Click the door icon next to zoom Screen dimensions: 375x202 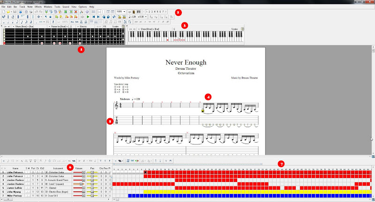134,11
